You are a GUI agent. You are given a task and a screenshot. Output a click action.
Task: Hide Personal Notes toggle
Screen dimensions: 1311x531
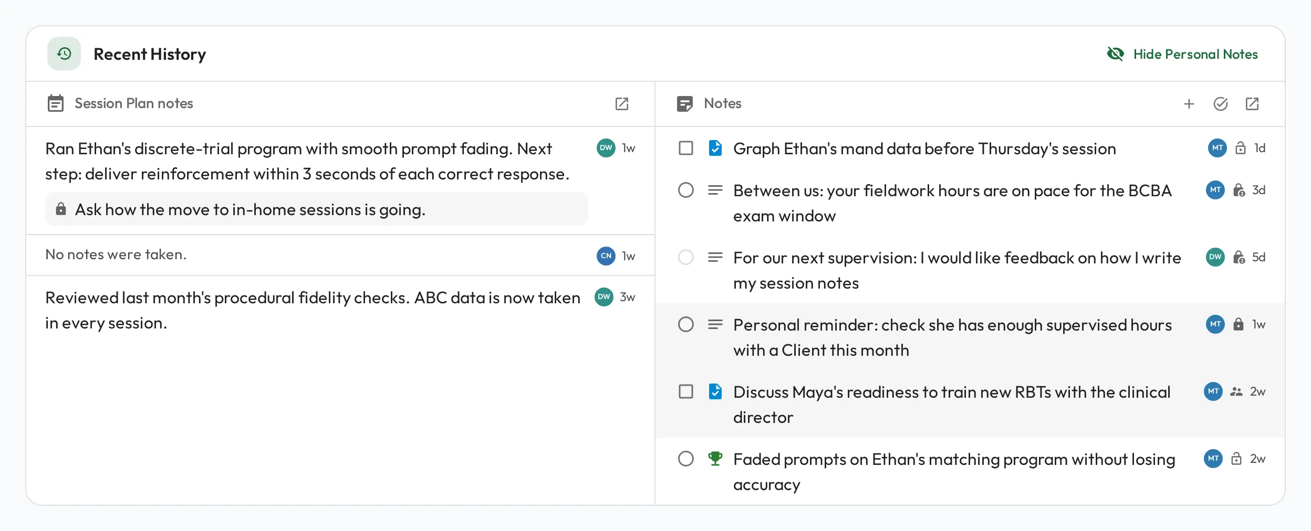point(1182,54)
